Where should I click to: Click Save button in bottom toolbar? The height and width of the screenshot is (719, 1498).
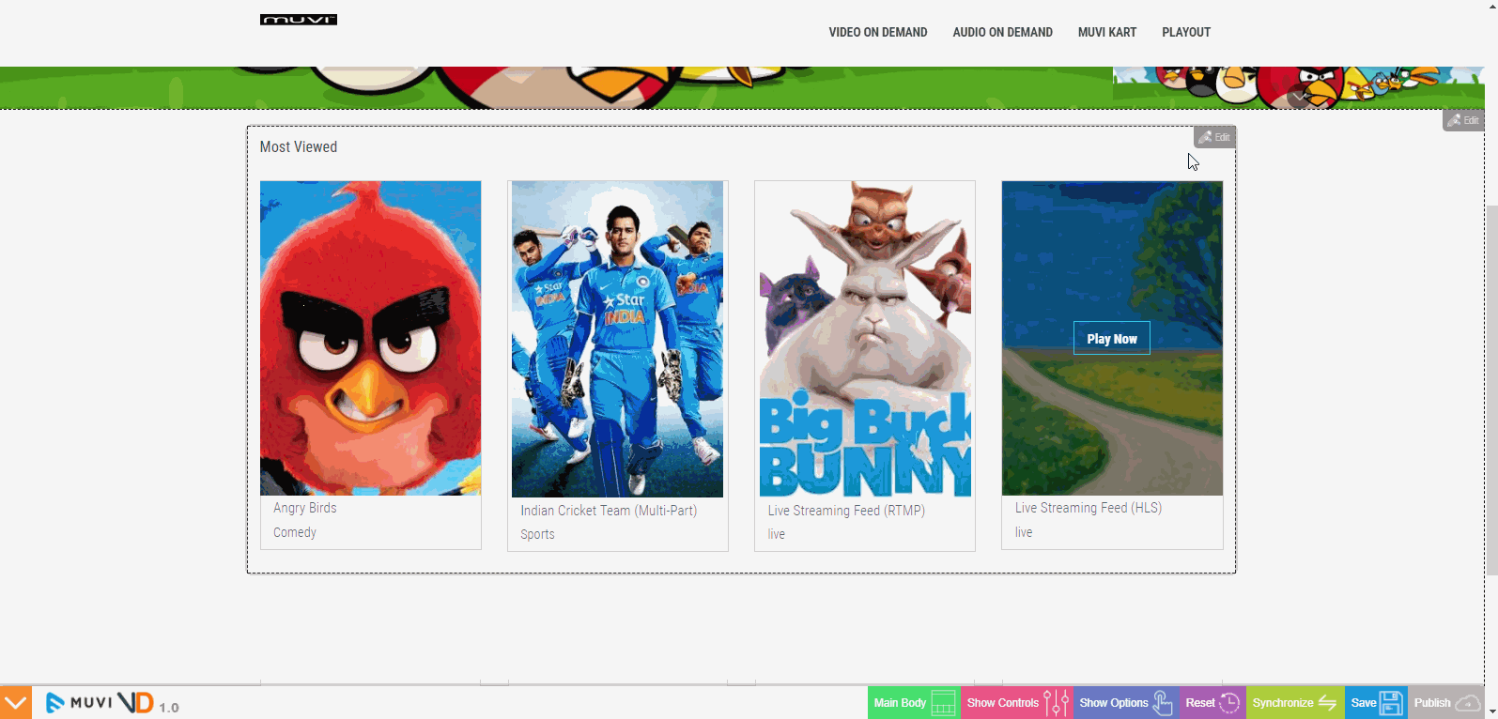pyautogui.click(x=1376, y=702)
